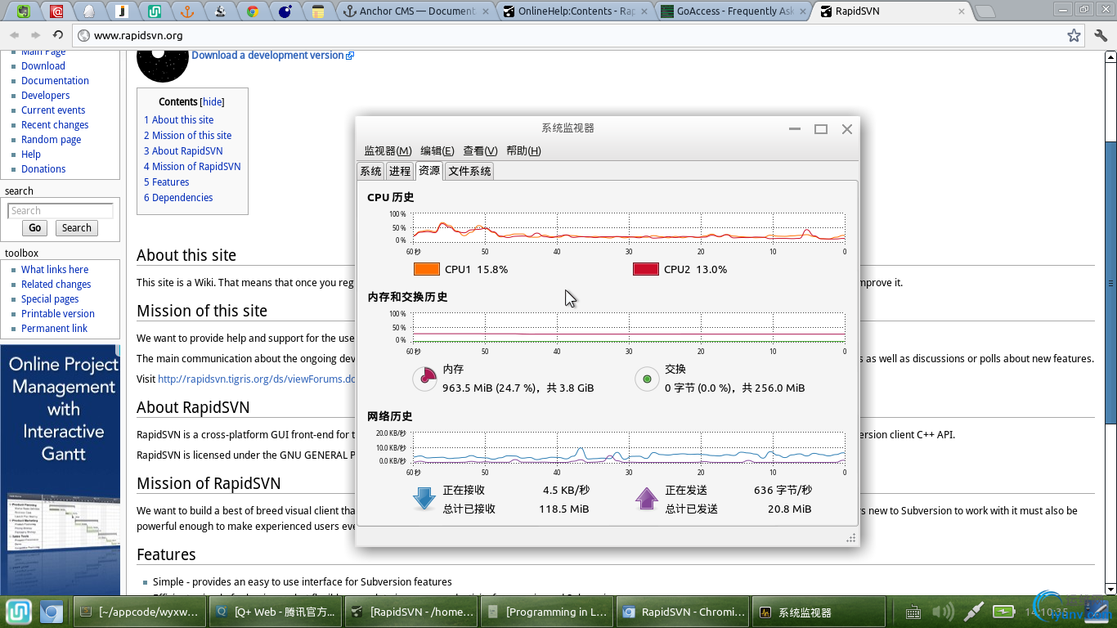Switch to the Anchor CMS browser tab
Viewport: 1117px width, 628px height.
(x=417, y=11)
